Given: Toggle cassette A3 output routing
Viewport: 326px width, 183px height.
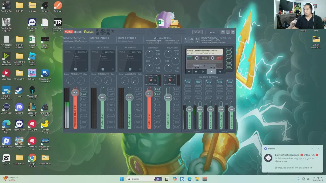Looking at the screenshot, I should [x=229, y=58].
